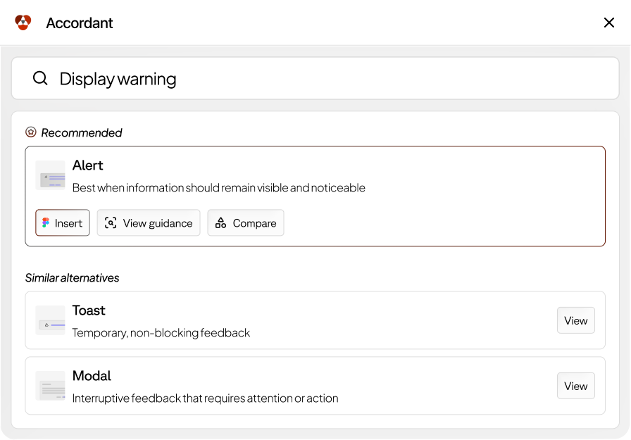This screenshot has width=631, height=440.
Task: Focus the Display warning search field
Action: coord(315,78)
